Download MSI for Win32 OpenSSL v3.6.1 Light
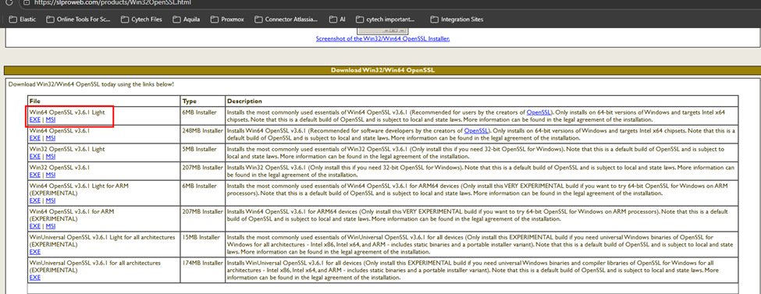 tap(51, 156)
